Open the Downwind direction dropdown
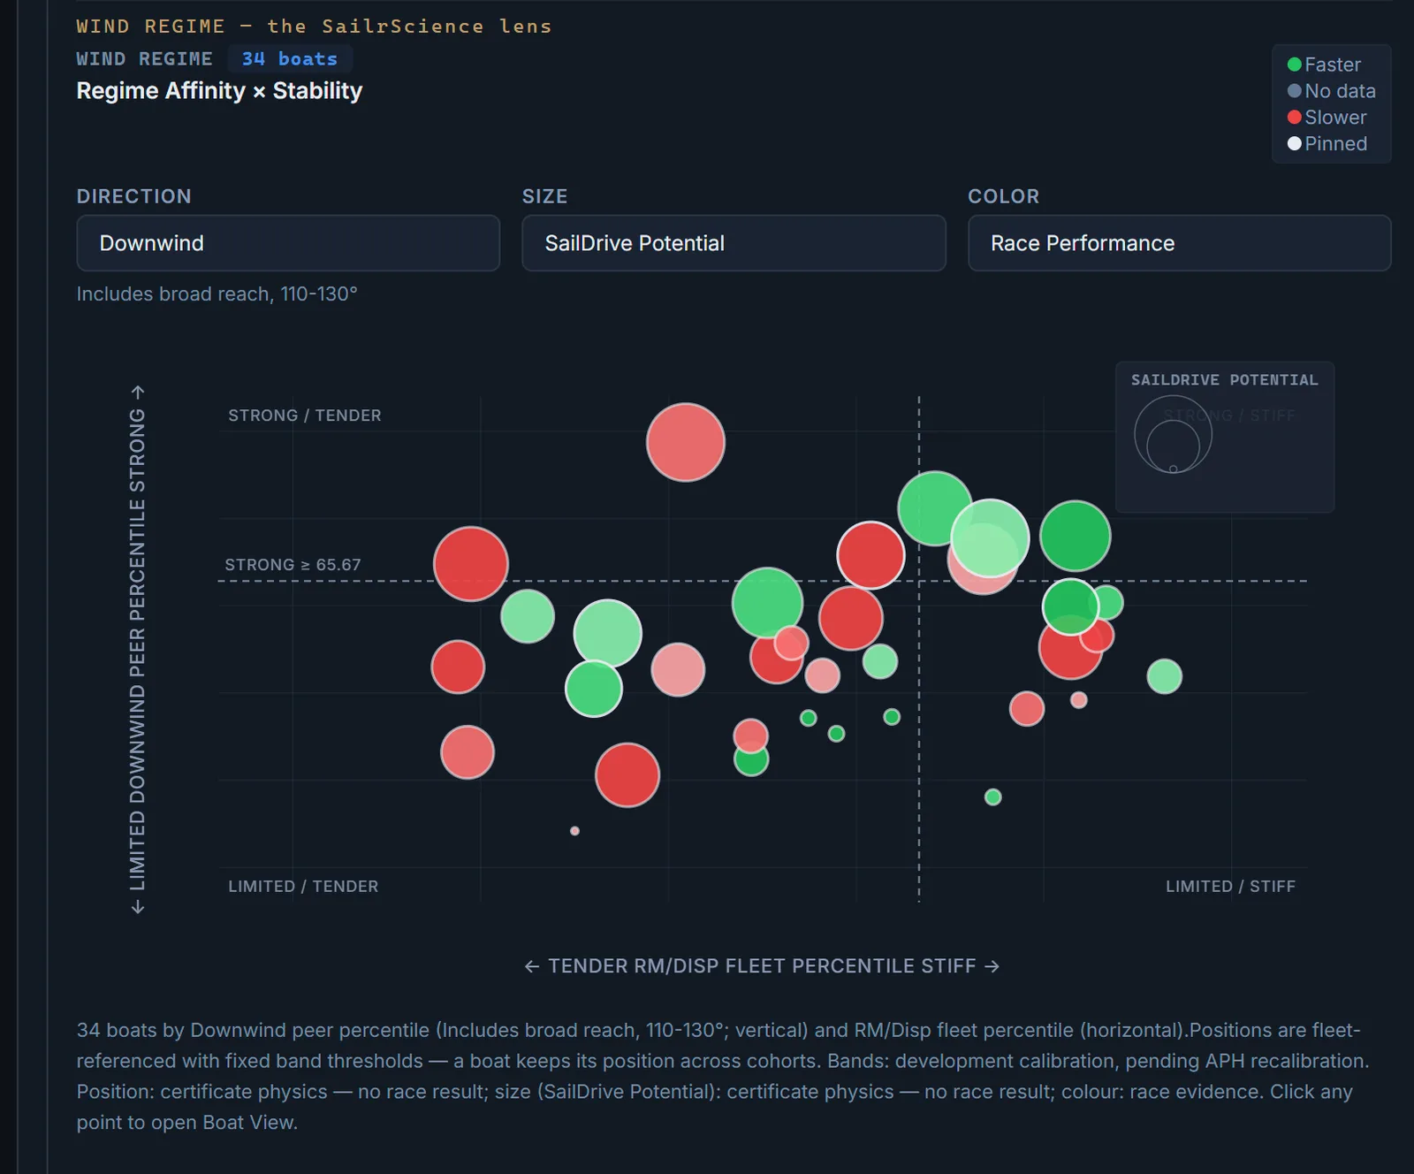This screenshot has width=1414, height=1174. coord(288,243)
